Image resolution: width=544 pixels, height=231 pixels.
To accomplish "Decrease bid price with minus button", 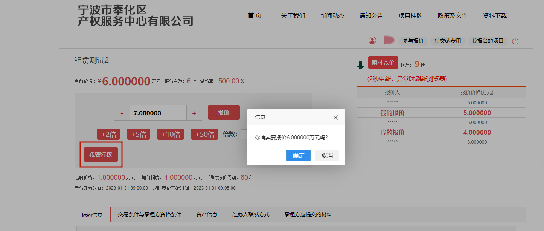I will 122,113.
